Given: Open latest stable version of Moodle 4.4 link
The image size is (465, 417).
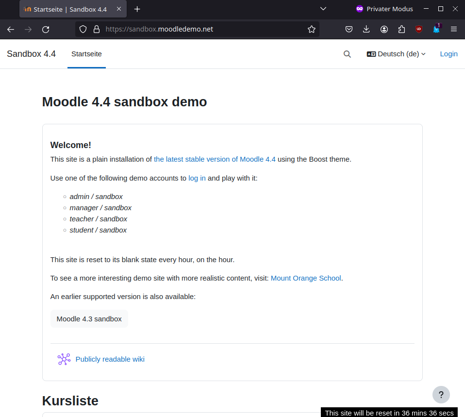Looking at the screenshot, I should click(215, 159).
